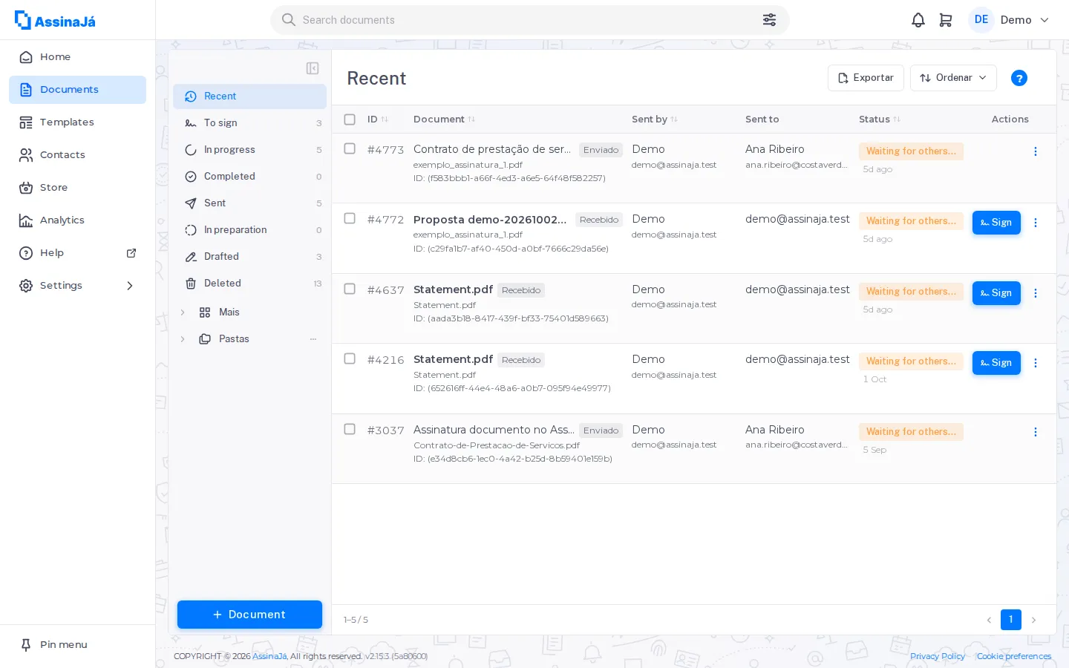Sort by ID column arrows
The width and height of the screenshot is (1069, 668).
pos(385,119)
